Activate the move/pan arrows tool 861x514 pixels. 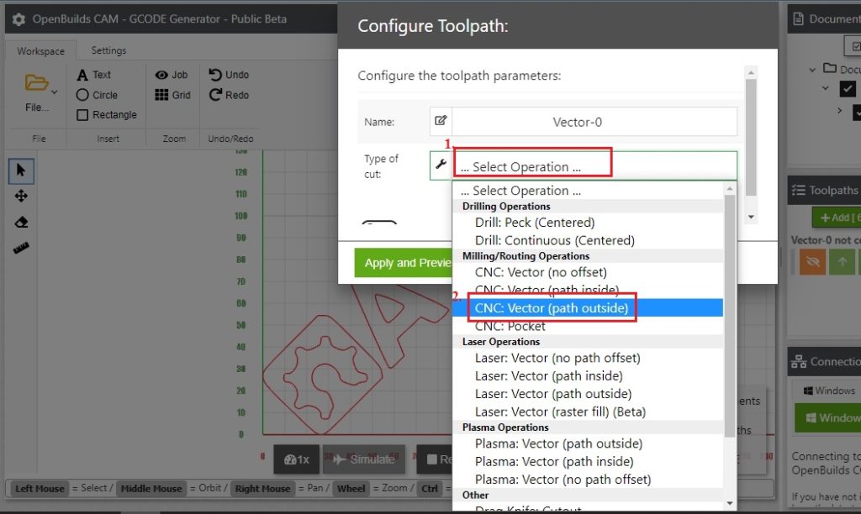point(21,196)
